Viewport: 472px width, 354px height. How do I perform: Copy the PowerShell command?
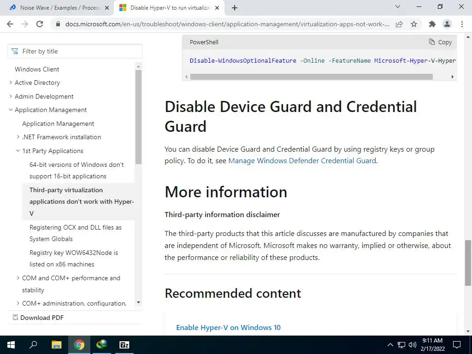(440, 42)
